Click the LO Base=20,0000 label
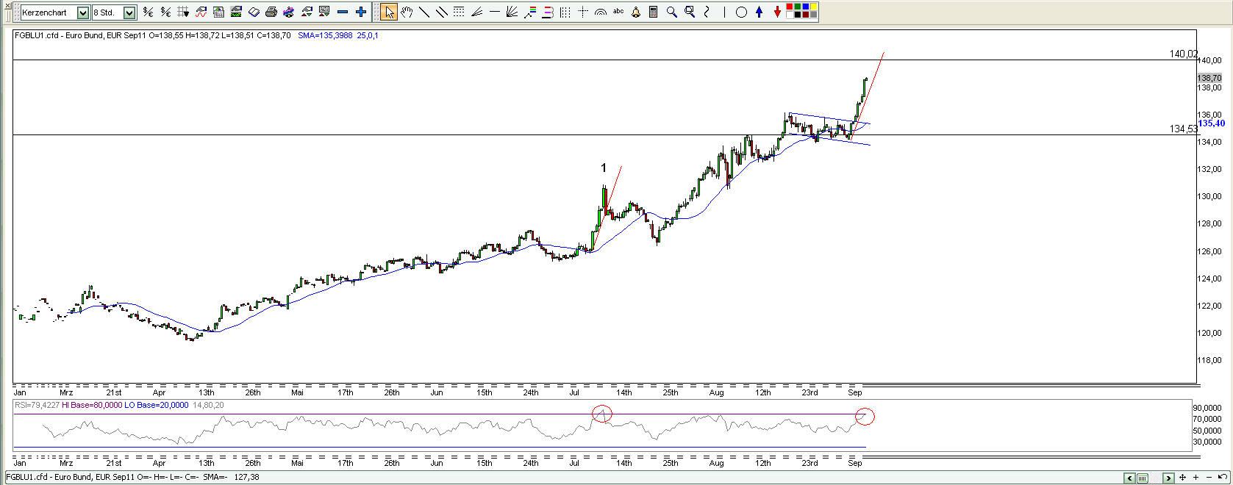 [156, 405]
